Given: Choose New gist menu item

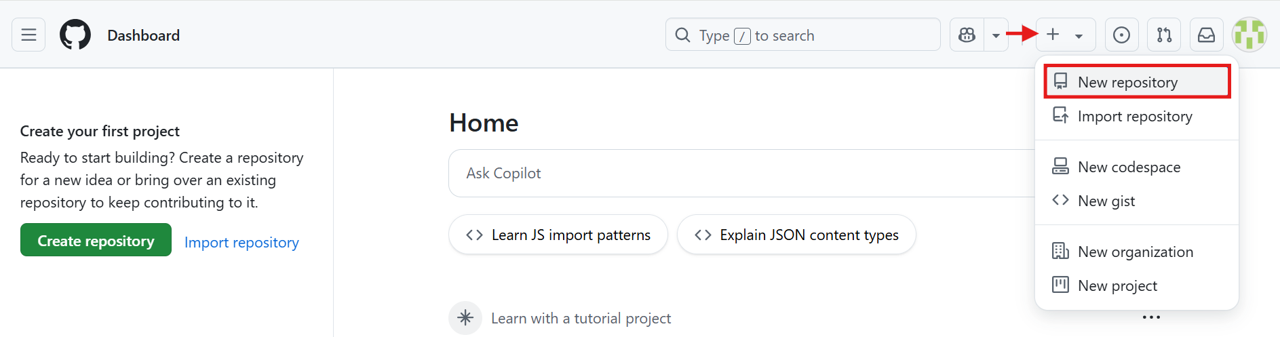Looking at the screenshot, I should [1106, 201].
